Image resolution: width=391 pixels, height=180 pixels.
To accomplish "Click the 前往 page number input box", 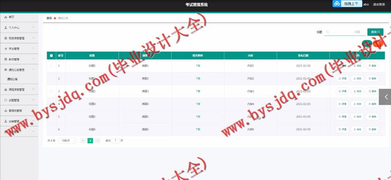I will 115,141.
